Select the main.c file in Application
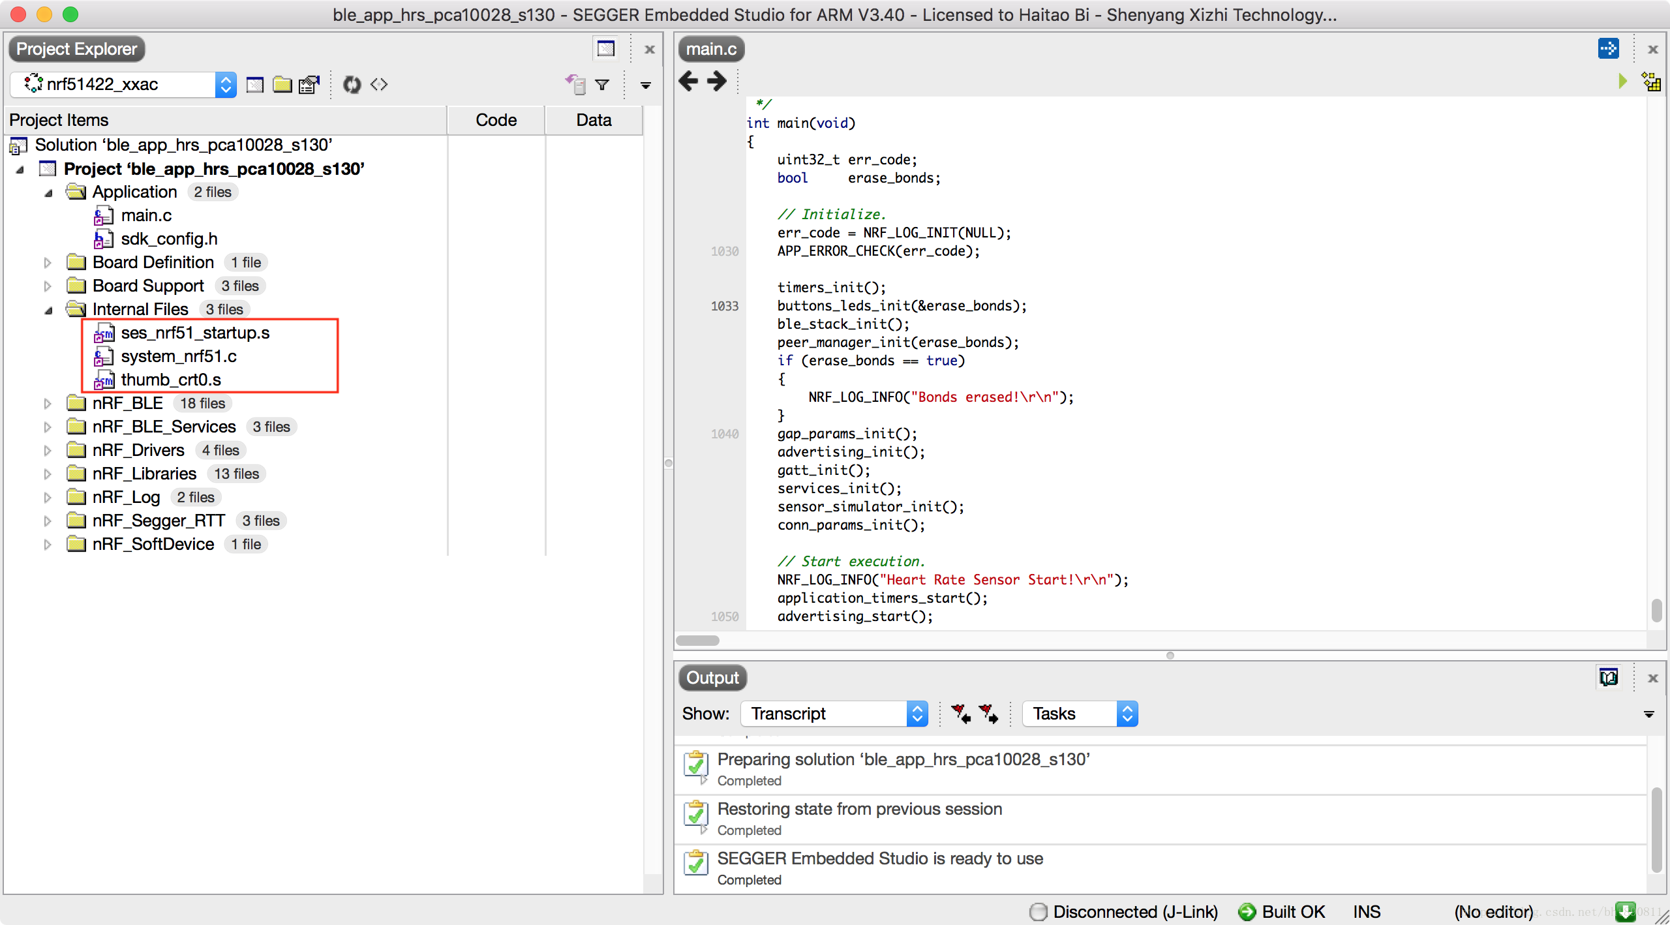The image size is (1670, 925). coord(146,215)
